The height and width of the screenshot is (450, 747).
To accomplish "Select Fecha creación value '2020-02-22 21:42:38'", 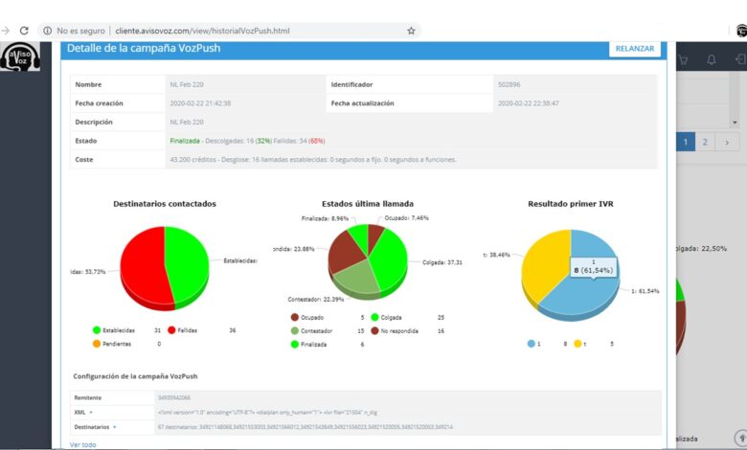I will point(200,103).
